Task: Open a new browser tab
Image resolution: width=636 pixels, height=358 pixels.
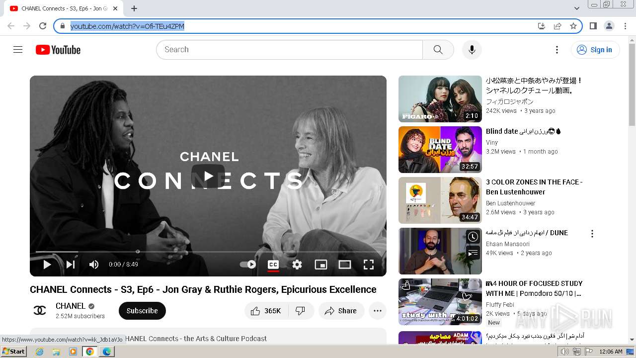Action: [134, 8]
